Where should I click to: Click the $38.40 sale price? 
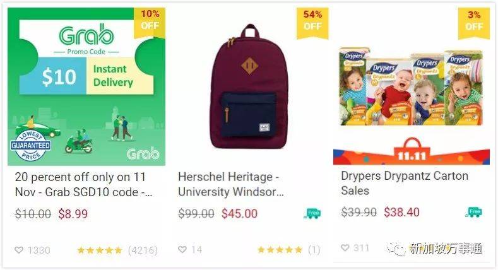402,212
